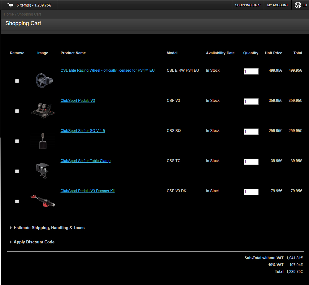Click the Home breadcrumb link
Screen dimensions: 309x285
pos(9,14)
